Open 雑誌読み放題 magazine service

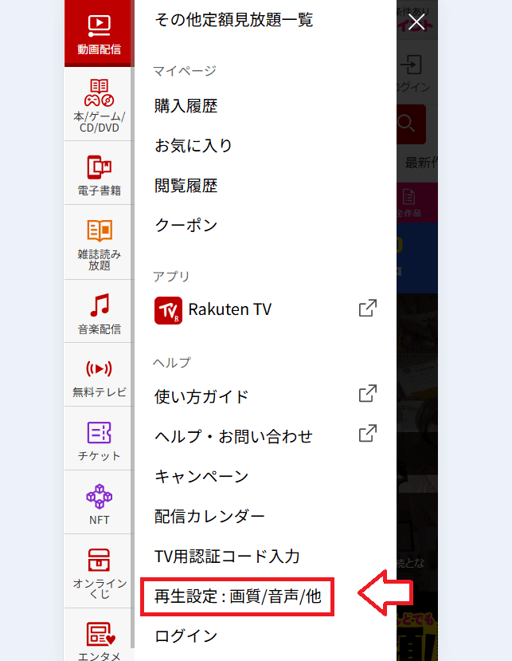99,243
